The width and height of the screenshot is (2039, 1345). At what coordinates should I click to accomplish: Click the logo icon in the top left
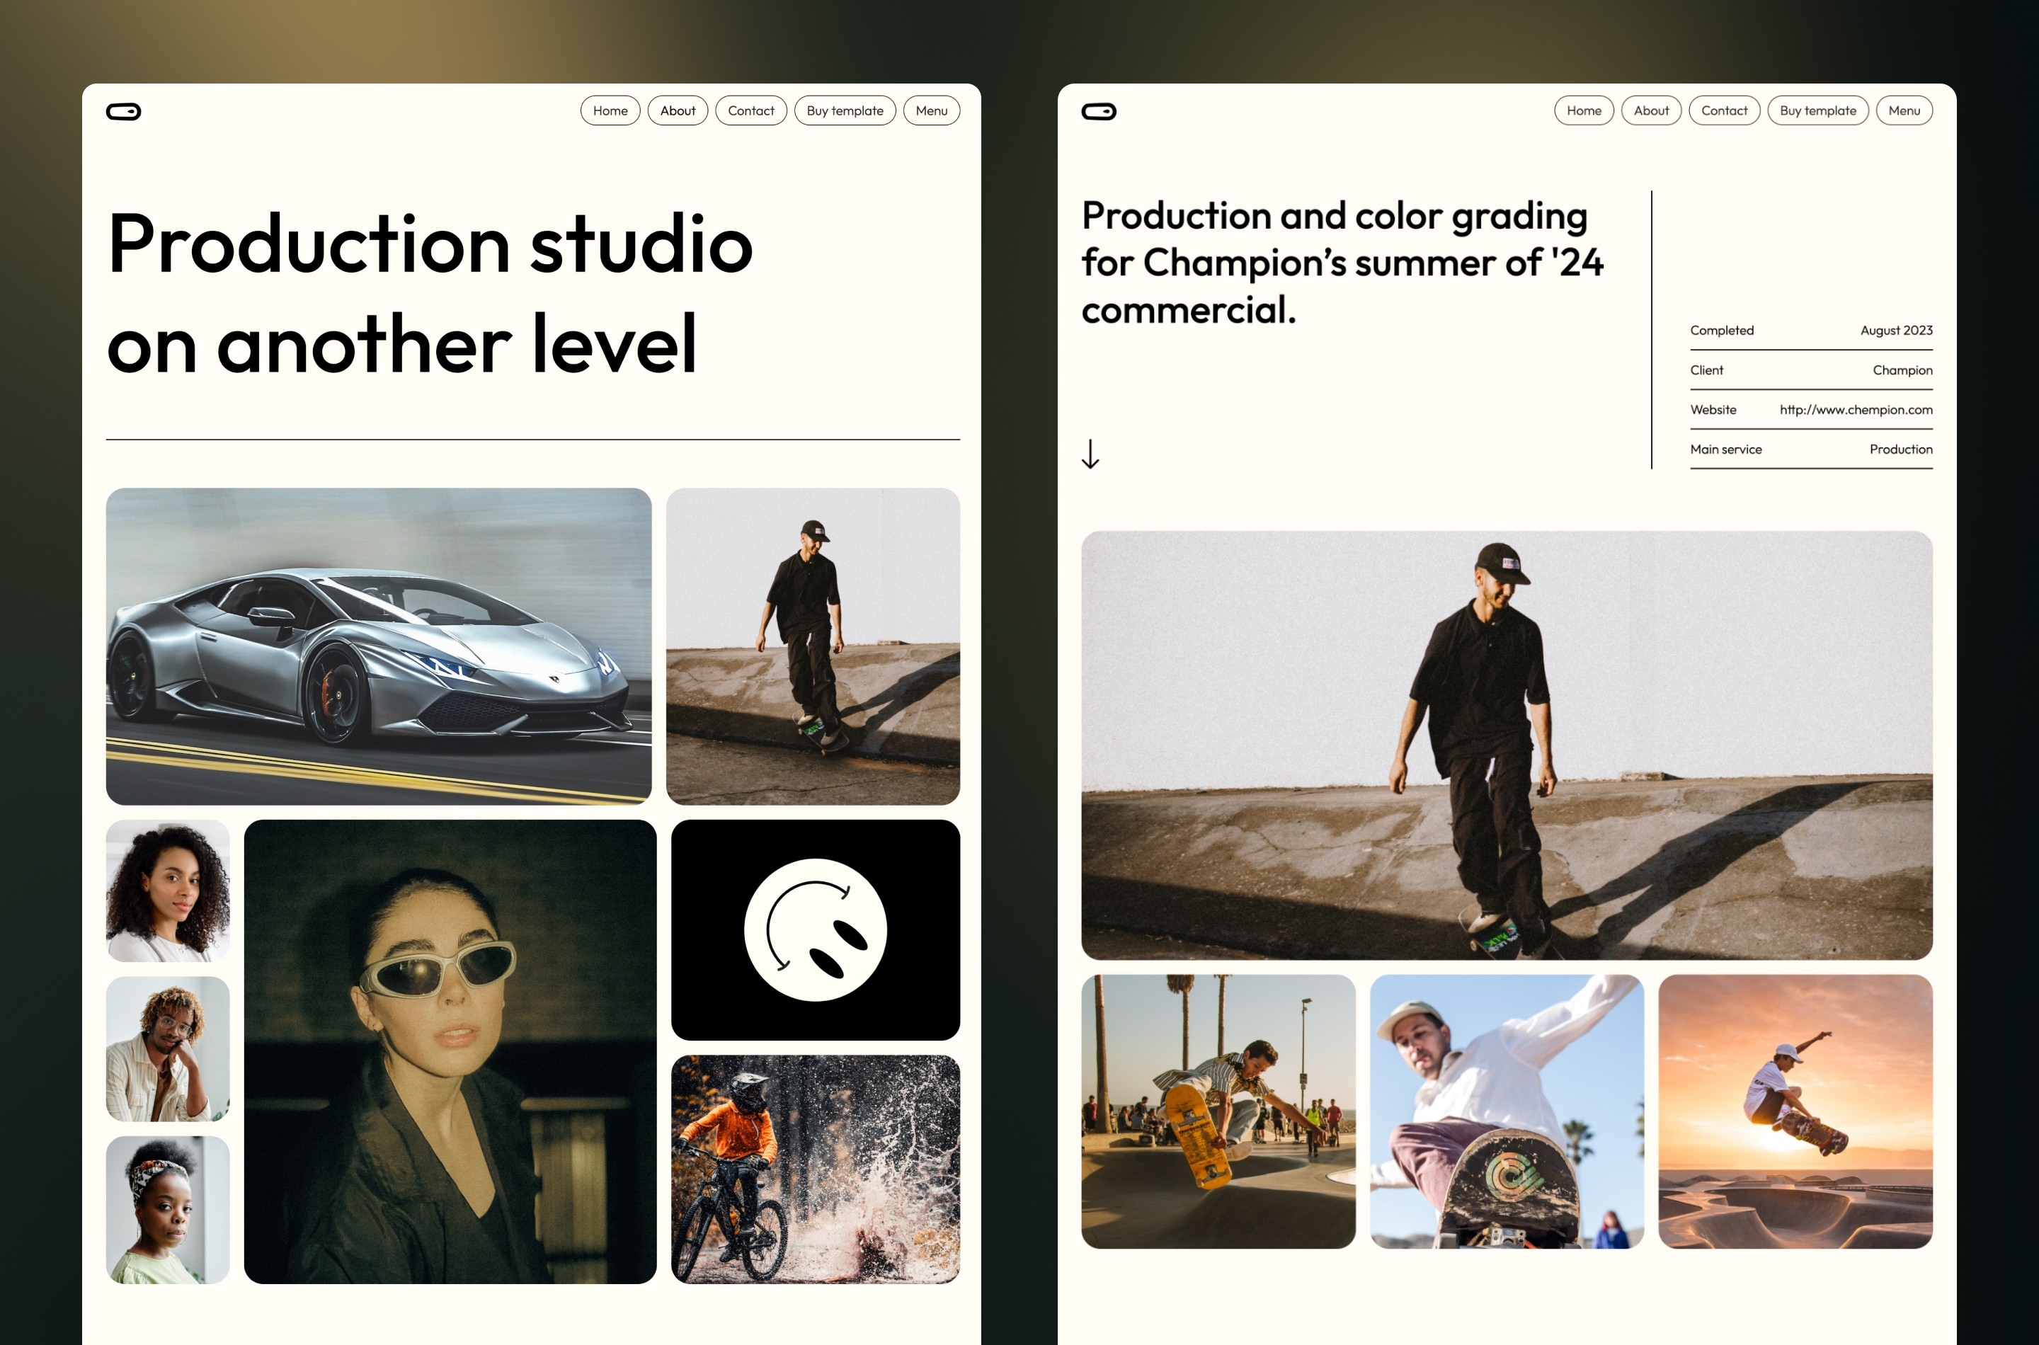[123, 110]
